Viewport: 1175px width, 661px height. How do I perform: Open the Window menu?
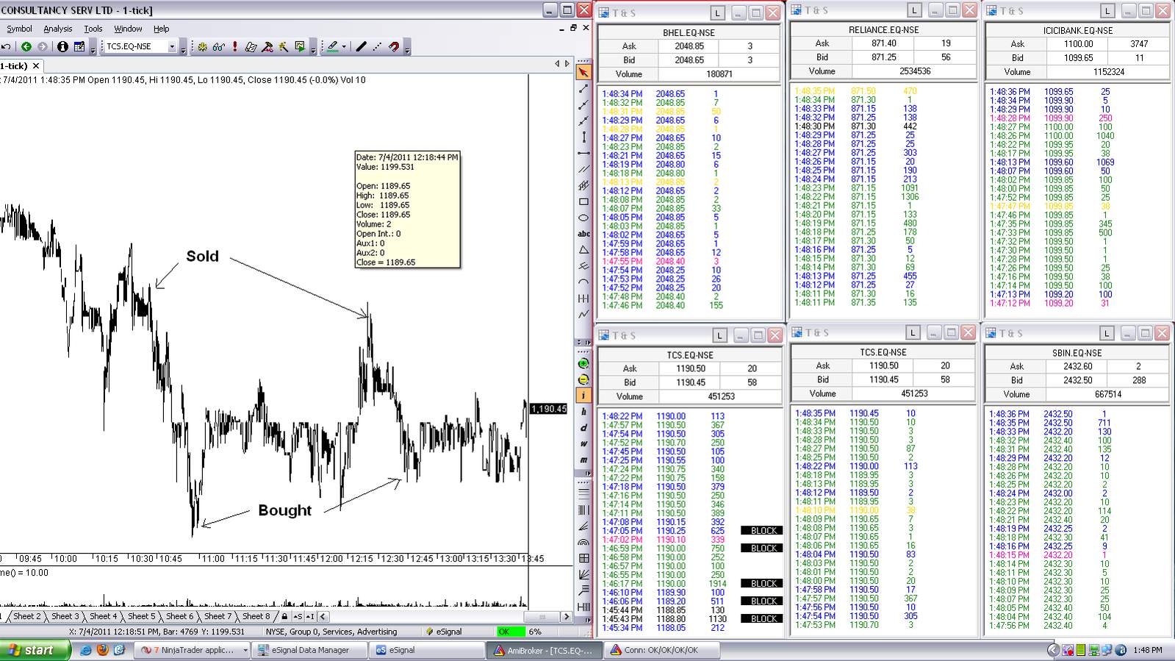tap(128, 29)
